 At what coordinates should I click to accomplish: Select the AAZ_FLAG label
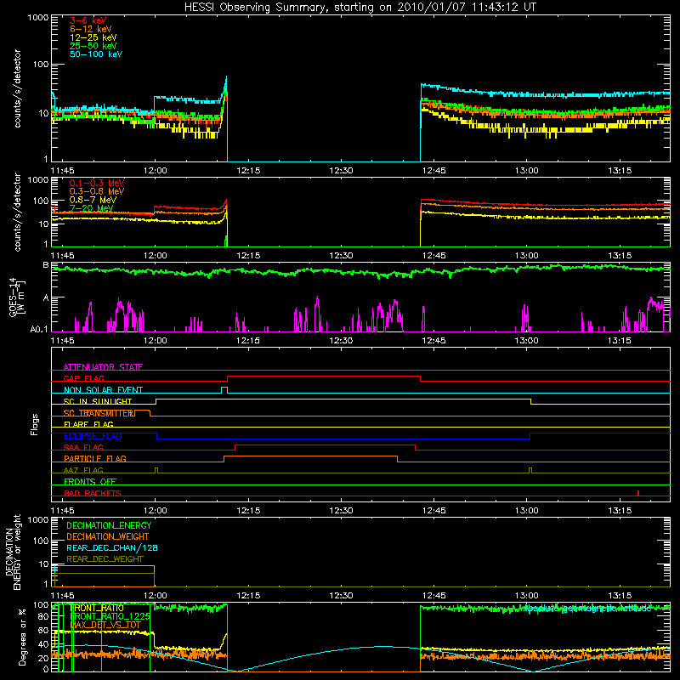83,470
